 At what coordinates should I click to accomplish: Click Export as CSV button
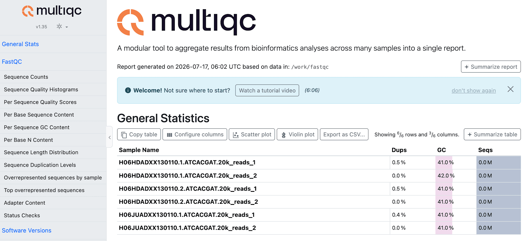[344, 134]
